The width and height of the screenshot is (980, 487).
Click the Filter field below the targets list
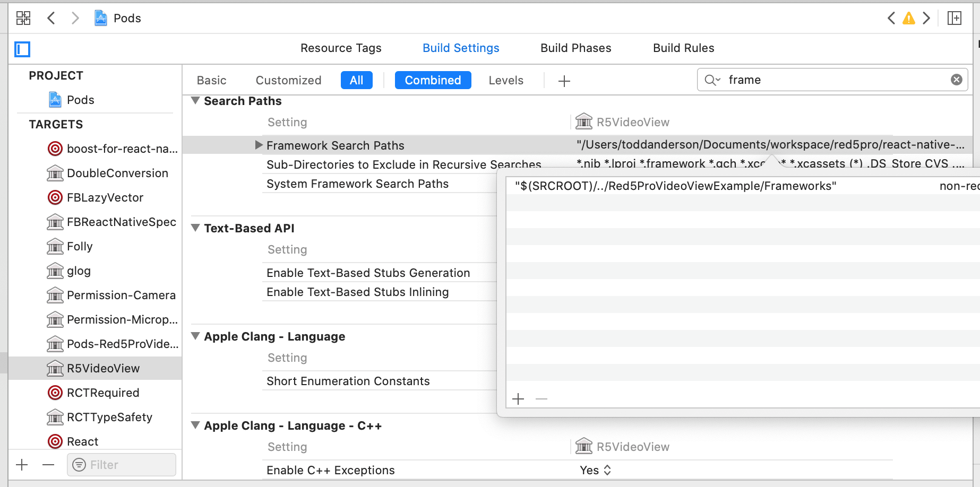pos(121,464)
